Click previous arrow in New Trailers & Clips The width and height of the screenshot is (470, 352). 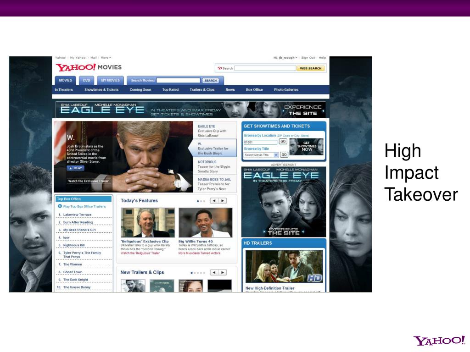[214, 272]
